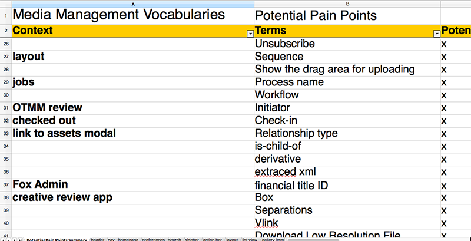Open the Context column filter dropdown
This screenshot has height=241, width=471.
(x=250, y=34)
